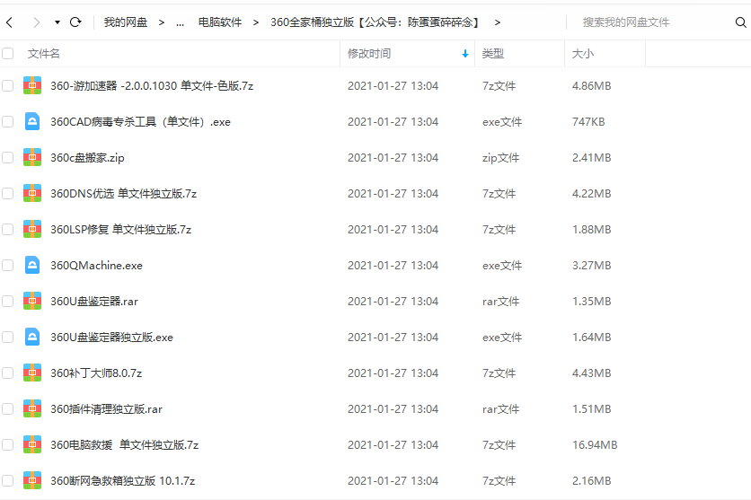Click archive icon of 360DNS优选 file
Screen dimensions: 751x500
pyautogui.click(x=32, y=193)
